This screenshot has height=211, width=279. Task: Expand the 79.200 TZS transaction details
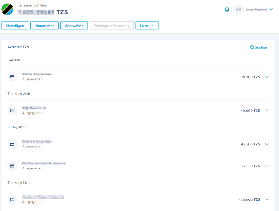tap(267, 77)
